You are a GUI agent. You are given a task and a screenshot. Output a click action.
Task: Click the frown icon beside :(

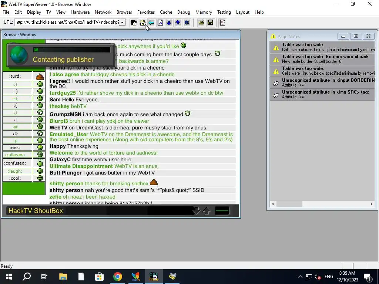(x=40, y=105)
